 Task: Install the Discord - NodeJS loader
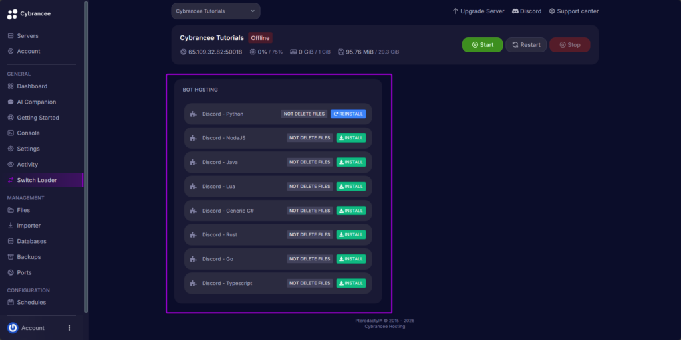pyautogui.click(x=351, y=138)
